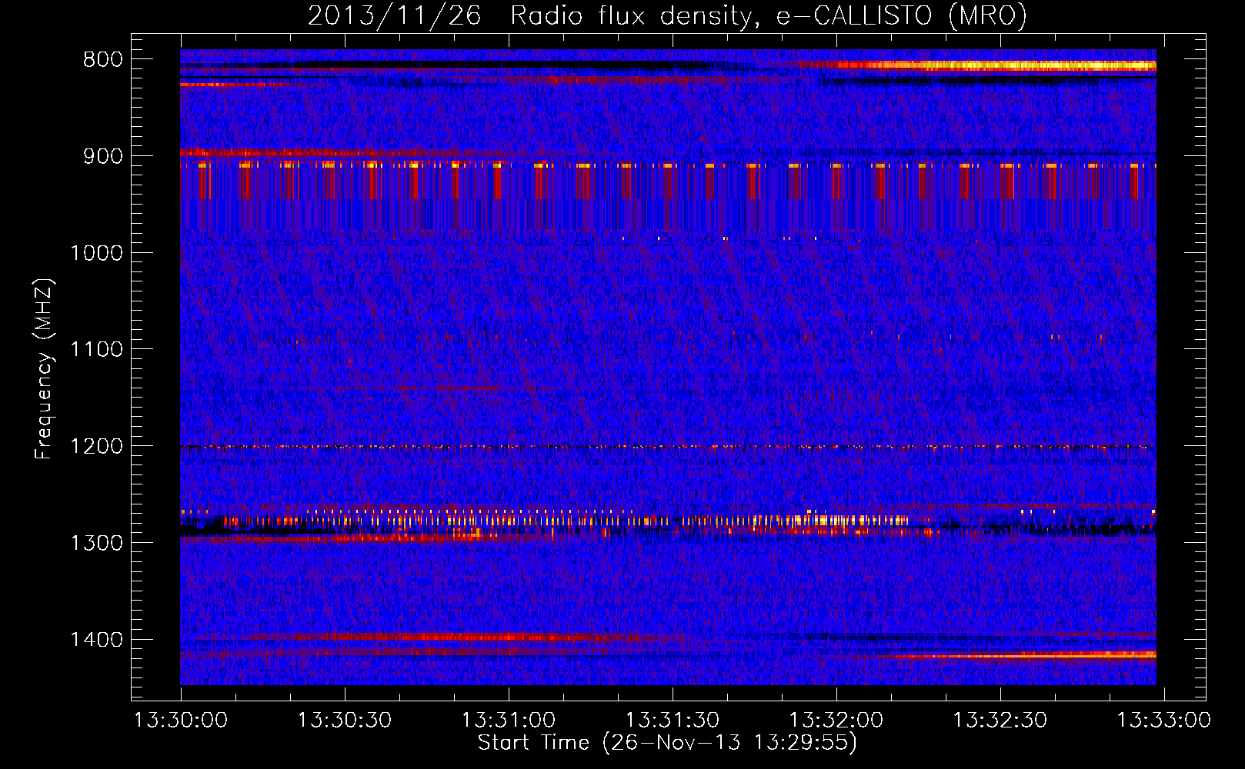Click the 1300 frequency tick label

[x=96, y=544]
